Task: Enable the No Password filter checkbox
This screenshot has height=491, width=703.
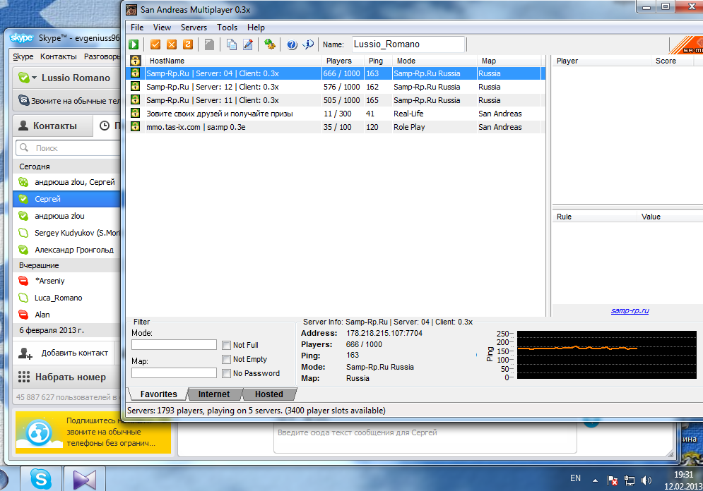Action: (226, 373)
